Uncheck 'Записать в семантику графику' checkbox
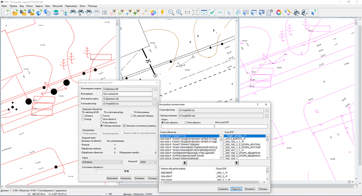Image resolution: width=362 pixels, height=196 pixels. (x=124, y=126)
